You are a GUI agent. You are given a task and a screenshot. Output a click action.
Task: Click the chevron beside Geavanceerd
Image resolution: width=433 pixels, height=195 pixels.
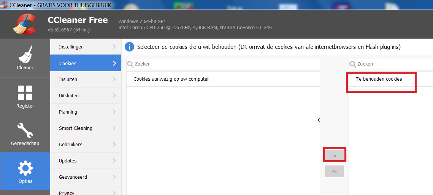[114, 177]
